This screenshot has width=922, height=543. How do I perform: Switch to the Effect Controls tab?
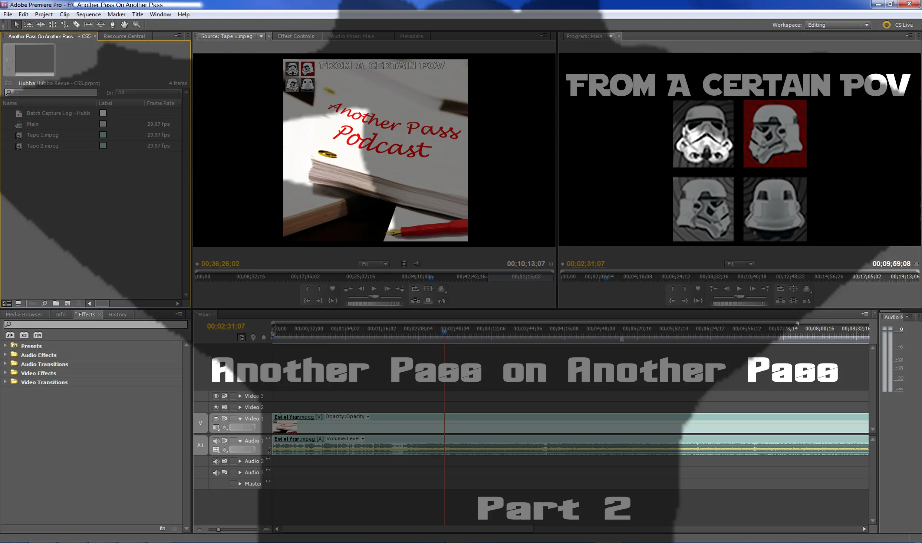pos(296,36)
